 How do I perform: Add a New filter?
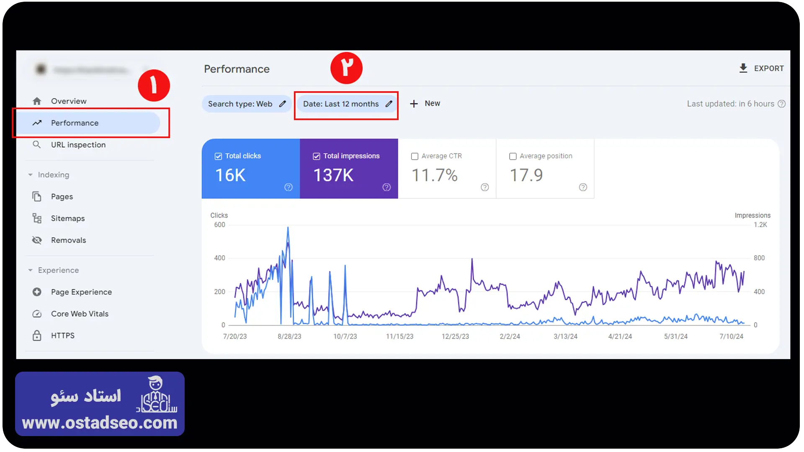click(425, 103)
